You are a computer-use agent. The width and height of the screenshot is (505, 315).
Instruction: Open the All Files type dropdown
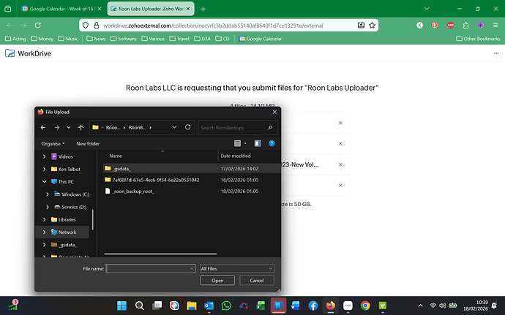coord(236,268)
